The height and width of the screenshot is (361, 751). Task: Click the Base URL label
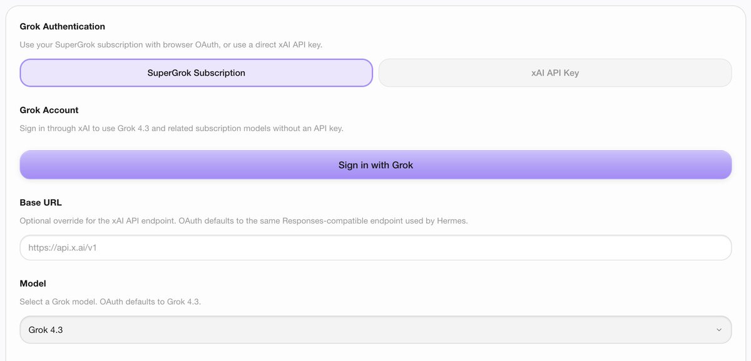(x=41, y=202)
